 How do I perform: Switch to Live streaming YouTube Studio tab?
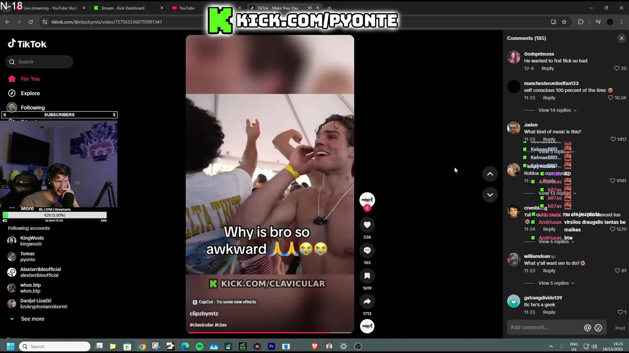click(51, 8)
